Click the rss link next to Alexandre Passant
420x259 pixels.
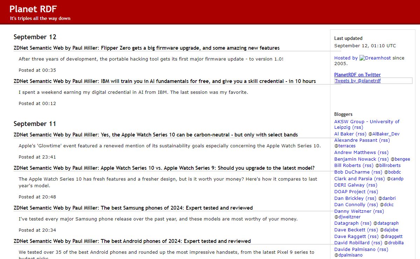pyautogui.click(x=384, y=140)
